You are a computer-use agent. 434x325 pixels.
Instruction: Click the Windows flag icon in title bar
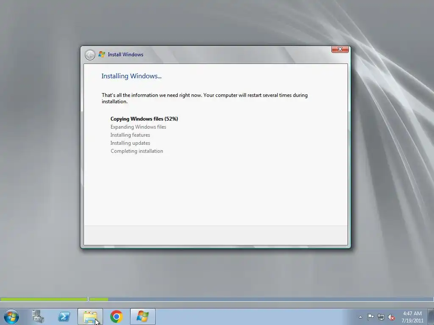(102, 55)
